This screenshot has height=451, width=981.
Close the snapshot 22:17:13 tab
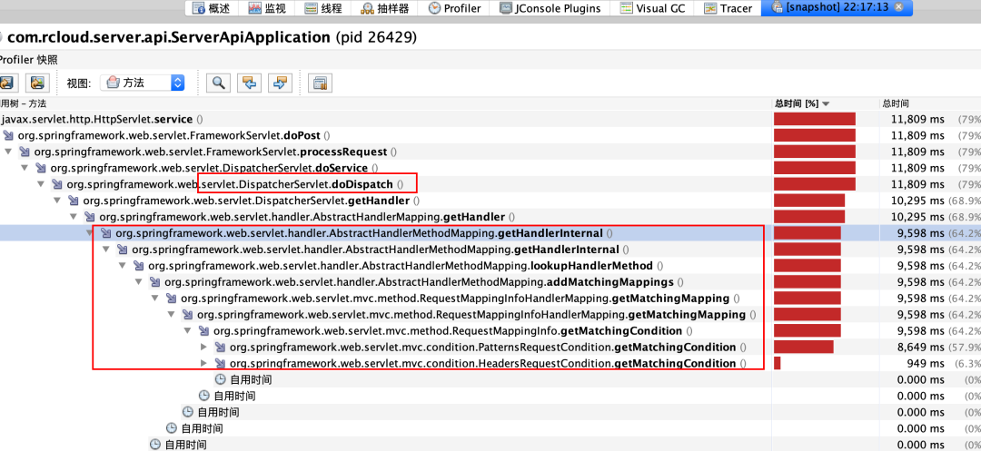[x=898, y=8]
